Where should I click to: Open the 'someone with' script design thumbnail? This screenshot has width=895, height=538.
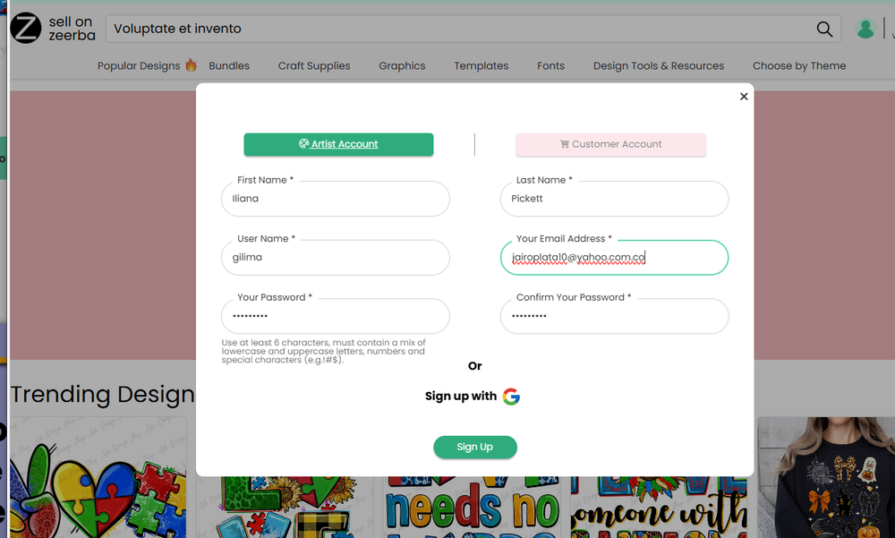coord(659,508)
